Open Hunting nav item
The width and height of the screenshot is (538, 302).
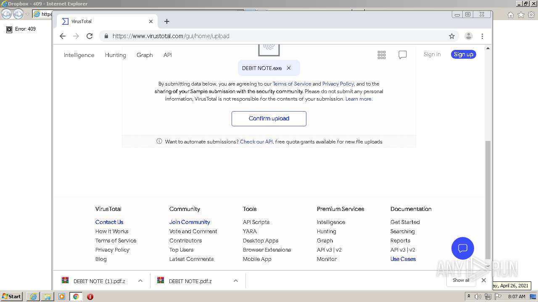(x=116, y=55)
